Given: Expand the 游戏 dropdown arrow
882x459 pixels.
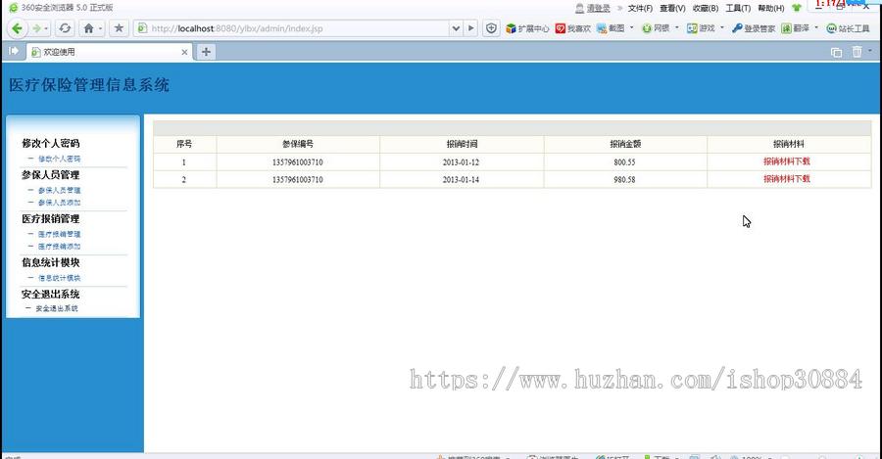Looking at the screenshot, I should [x=722, y=27].
